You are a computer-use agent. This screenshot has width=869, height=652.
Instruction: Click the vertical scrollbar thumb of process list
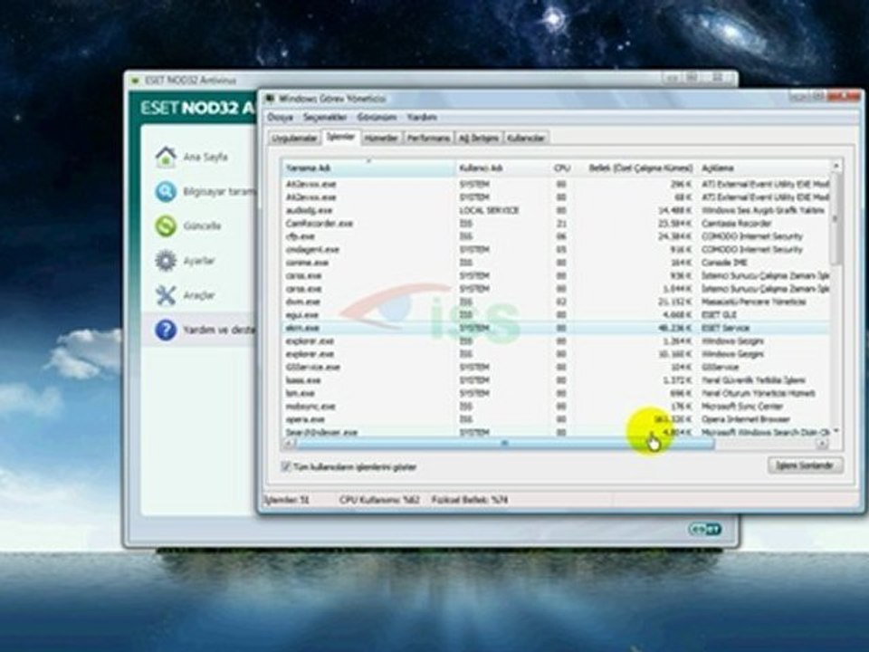[836, 219]
